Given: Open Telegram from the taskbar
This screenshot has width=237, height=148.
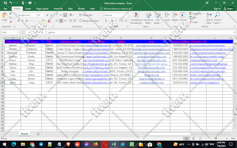Looking at the screenshot, I should [x=41, y=145].
